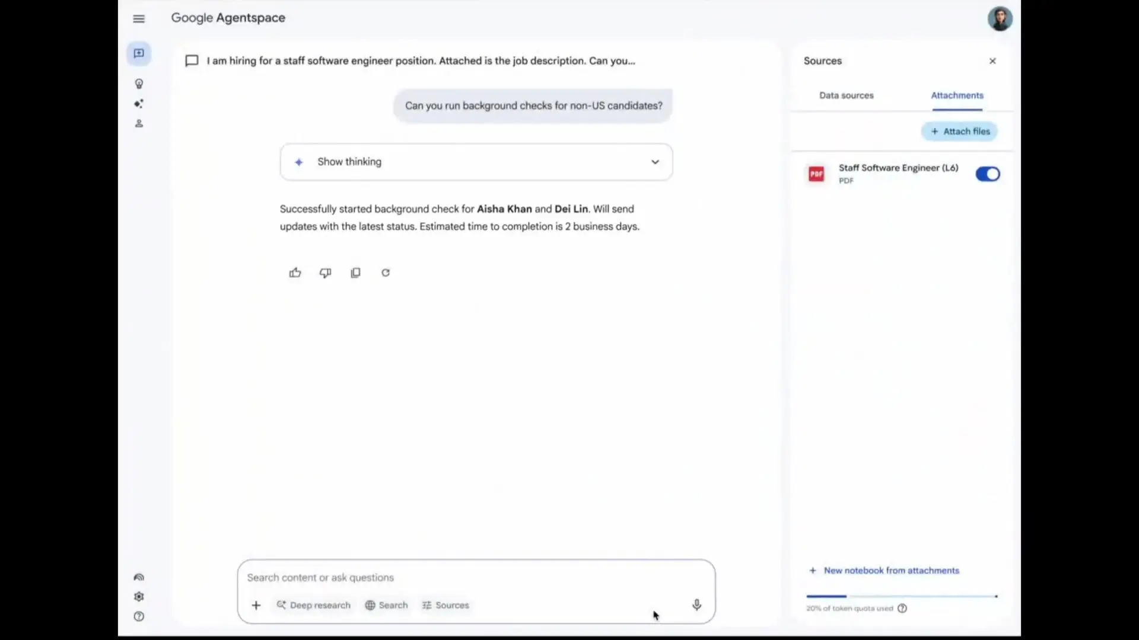This screenshot has height=640, width=1139.
Task: Enable Deep research mode
Action: tap(314, 605)
